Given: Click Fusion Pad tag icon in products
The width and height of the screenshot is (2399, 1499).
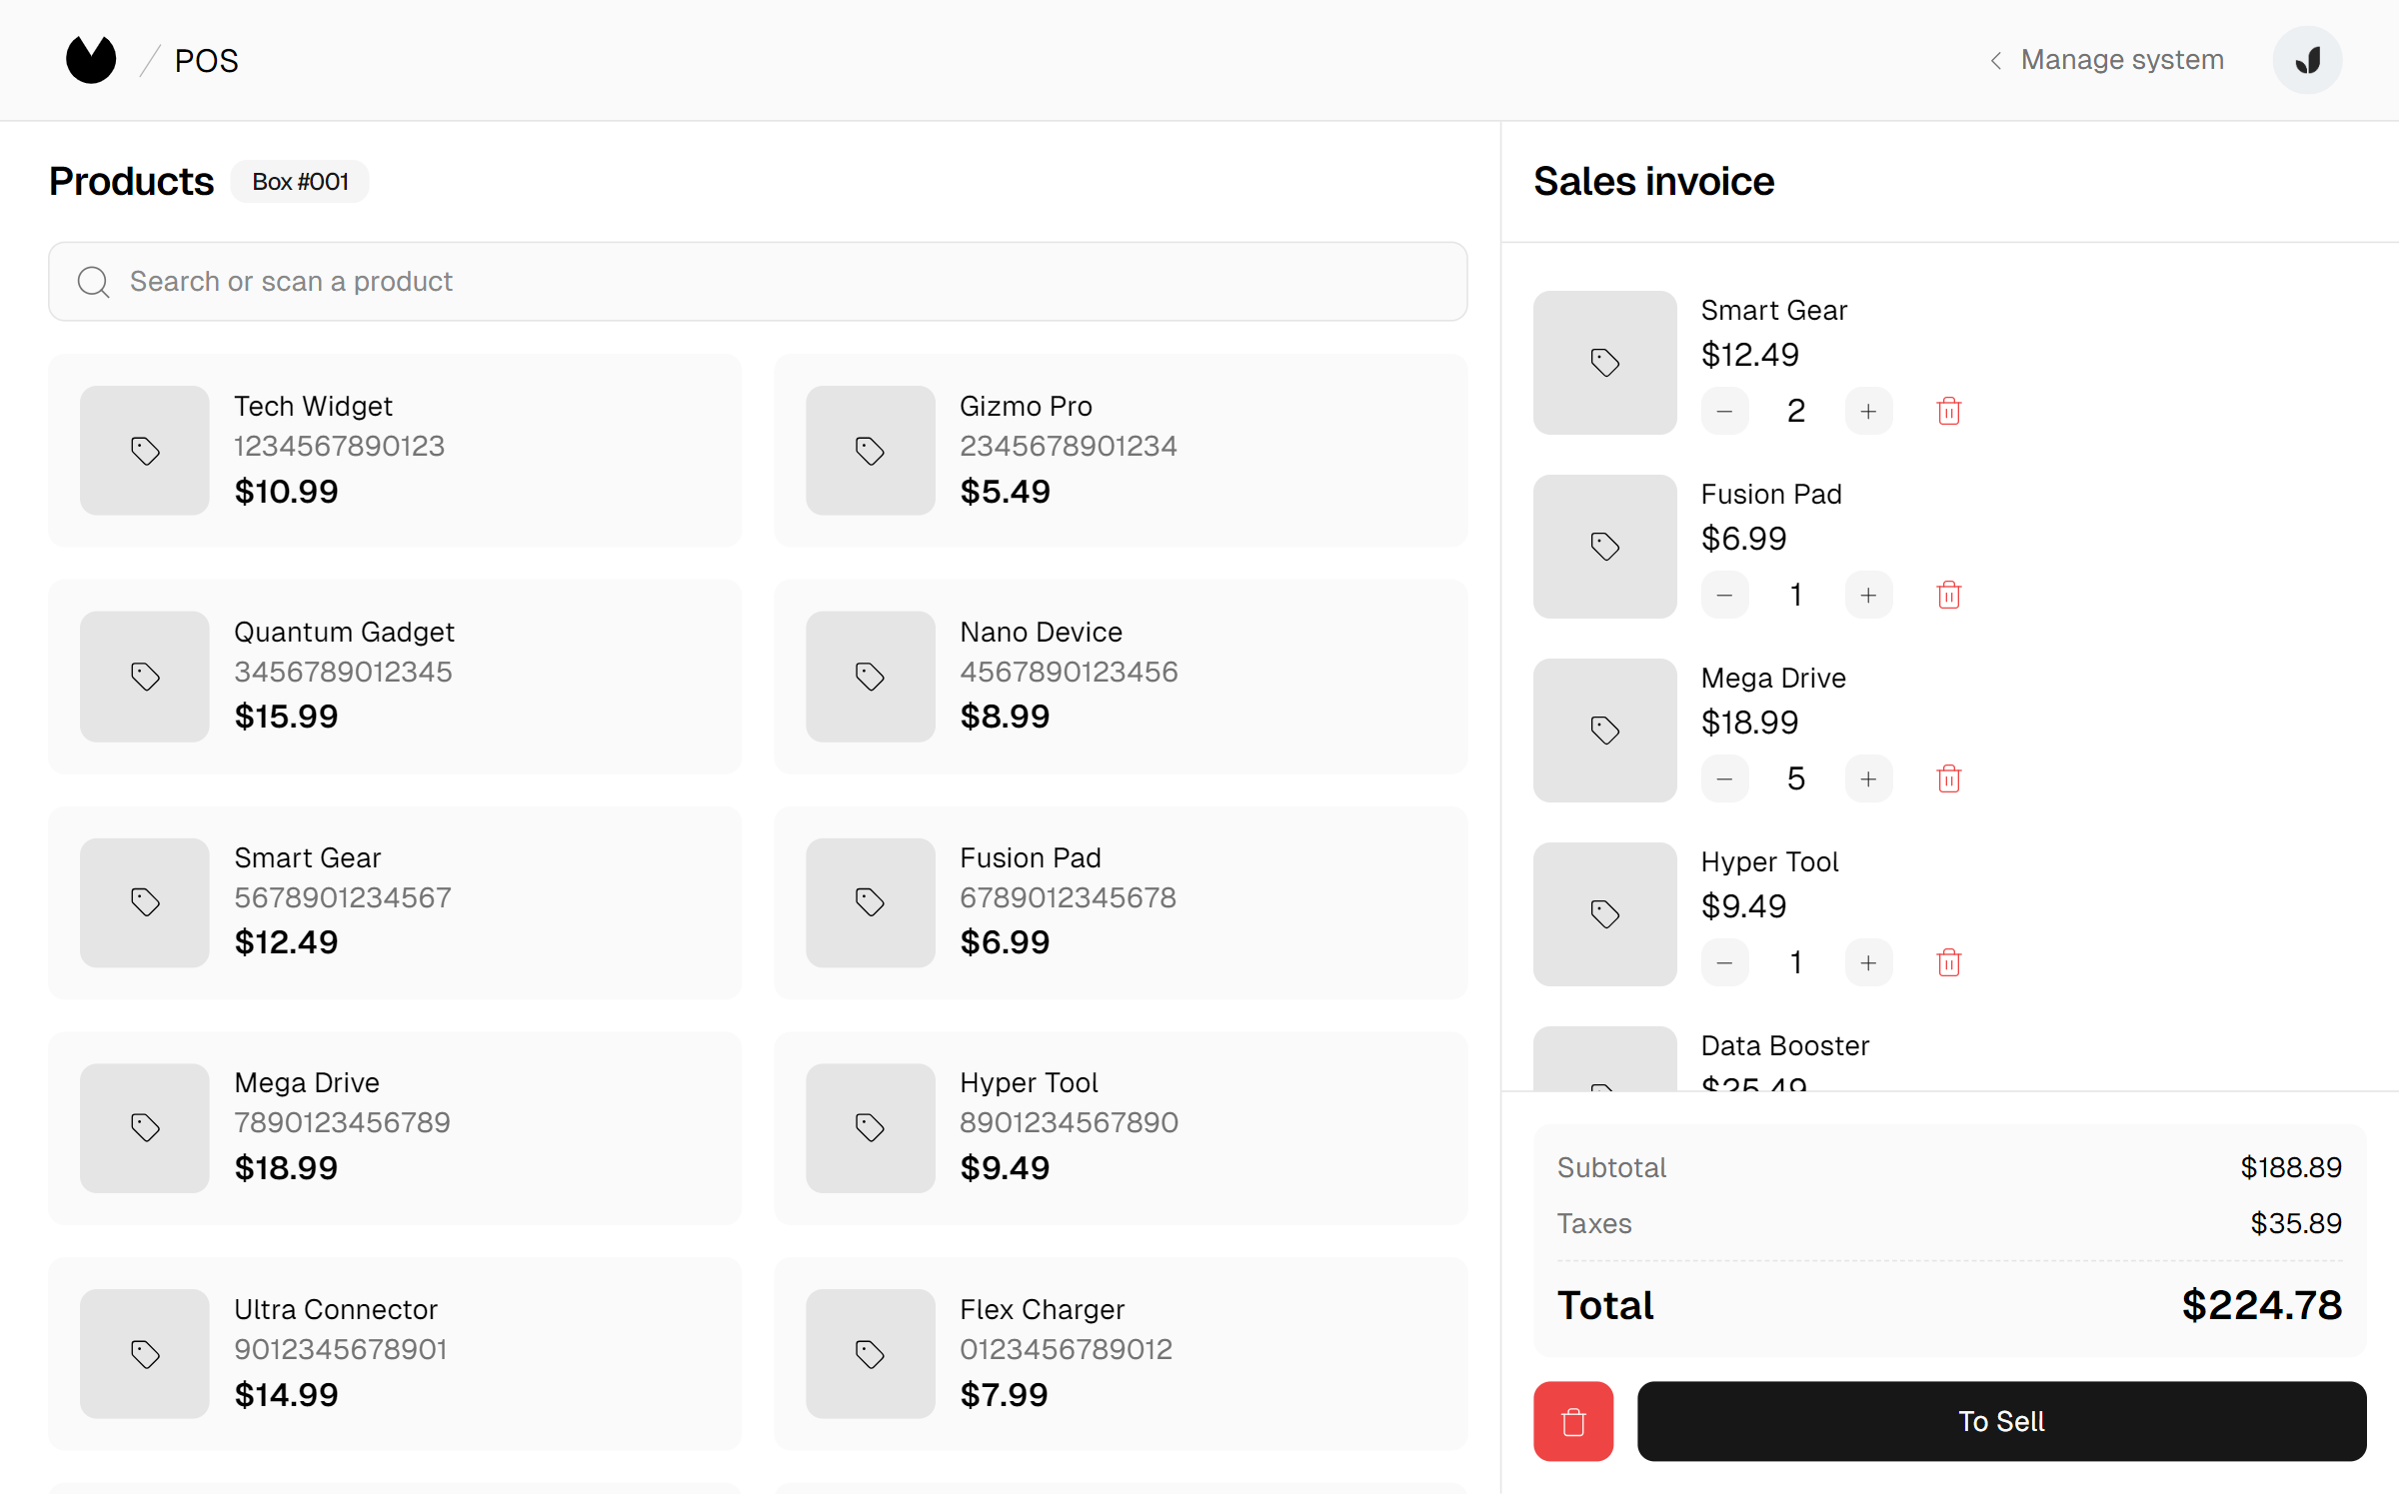Looking at the screenshot, I should 871,902.
